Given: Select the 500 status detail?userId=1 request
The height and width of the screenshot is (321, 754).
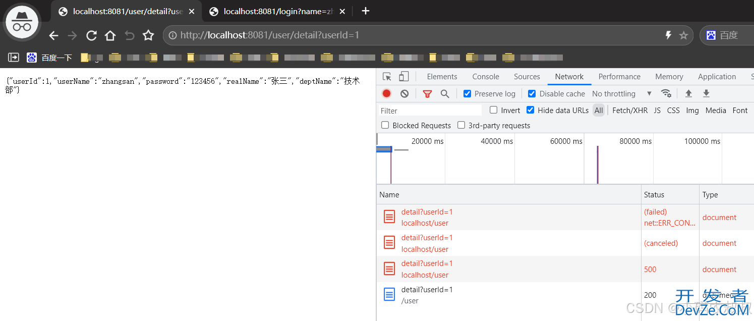Looking at the screenshot, I should click(x=565, y=269).
